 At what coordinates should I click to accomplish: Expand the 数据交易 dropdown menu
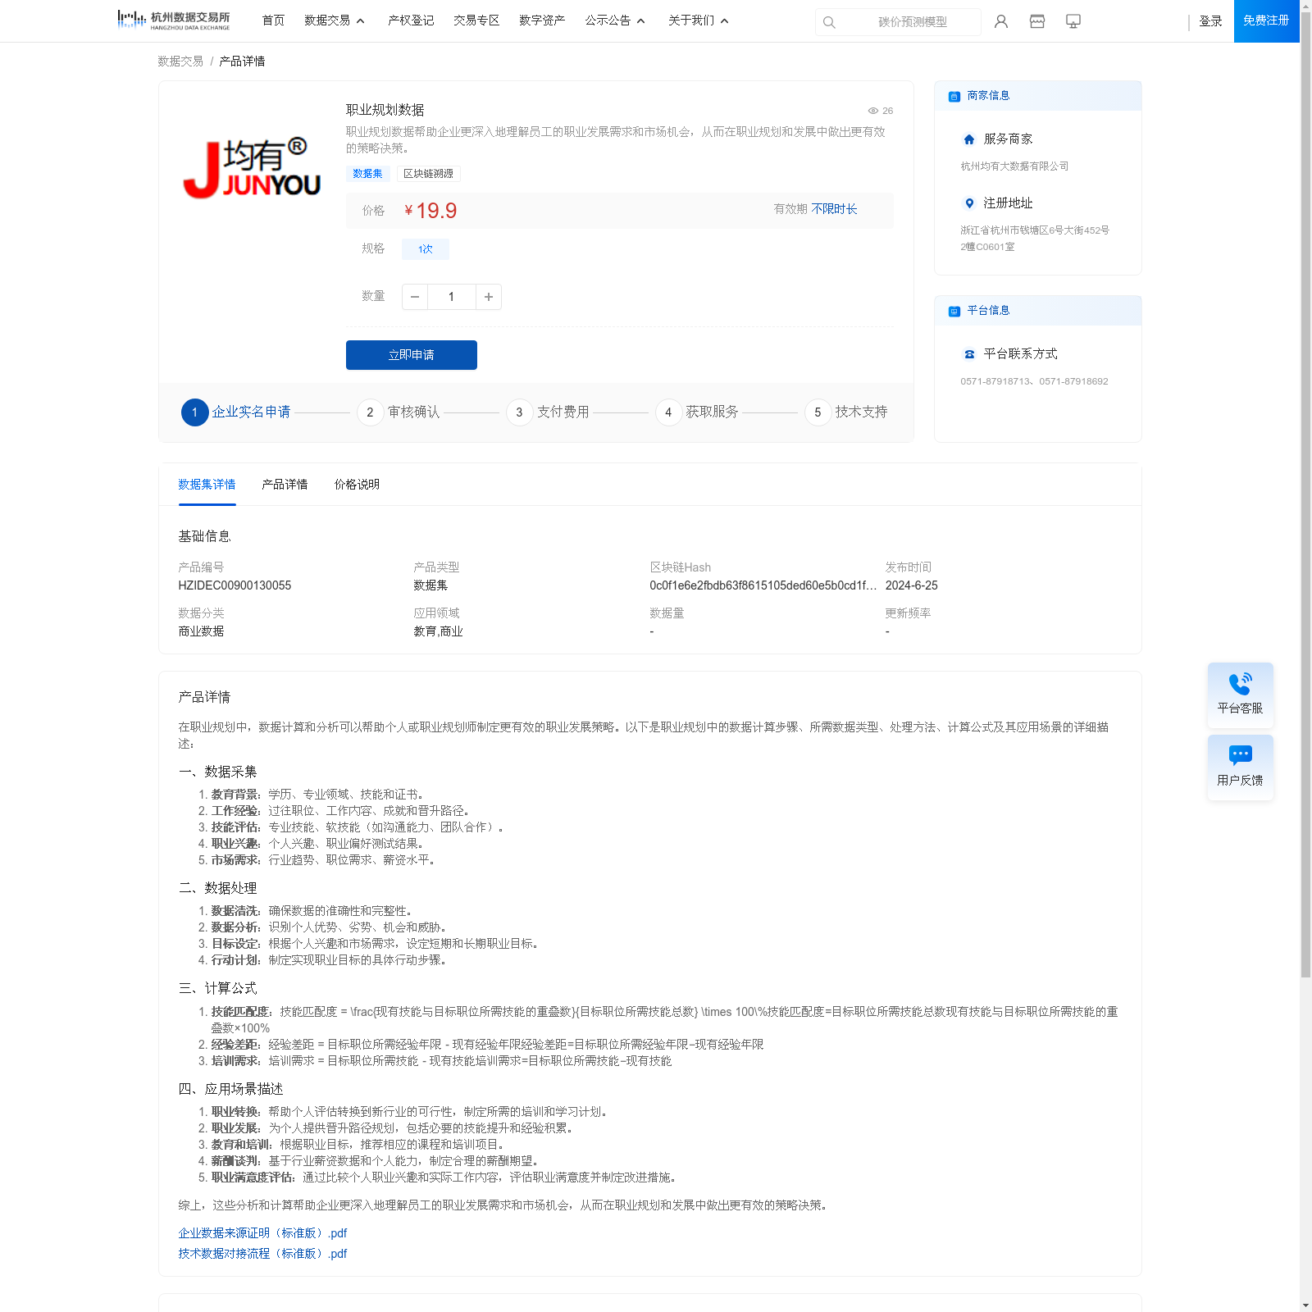pos(335,20)
